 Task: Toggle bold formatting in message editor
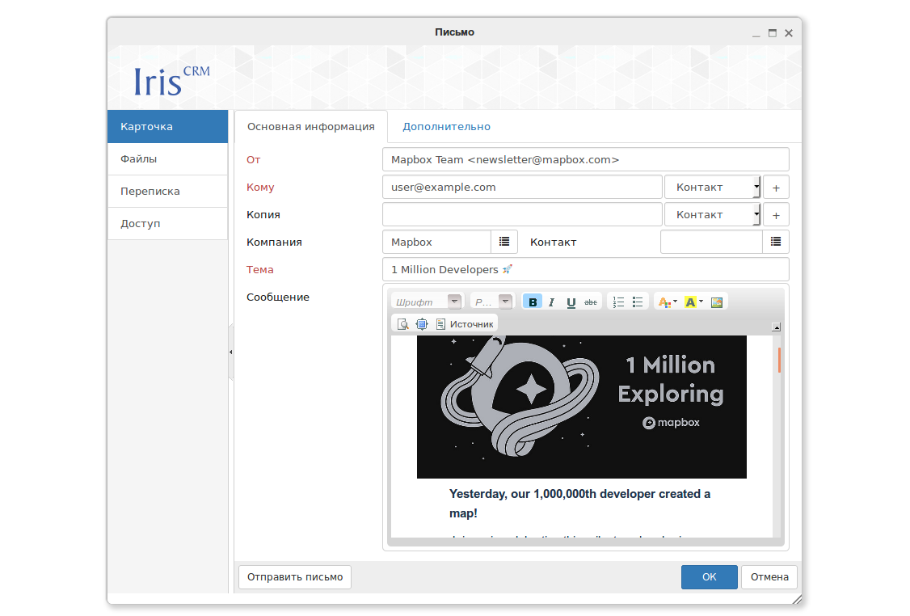click(533, 302)
